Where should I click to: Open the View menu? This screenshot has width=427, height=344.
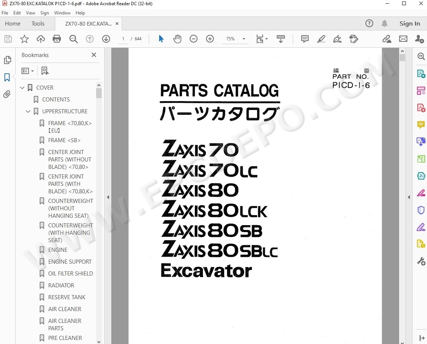point(30,13)
